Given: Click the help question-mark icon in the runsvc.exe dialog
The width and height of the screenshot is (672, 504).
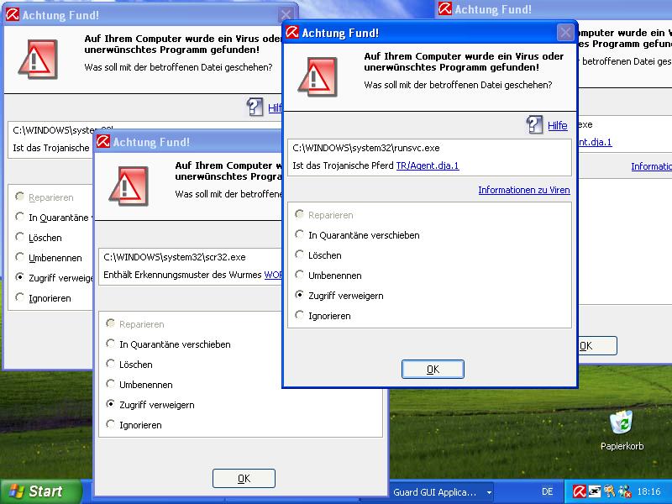Looking at the screenshot, I should click(534, 124).
